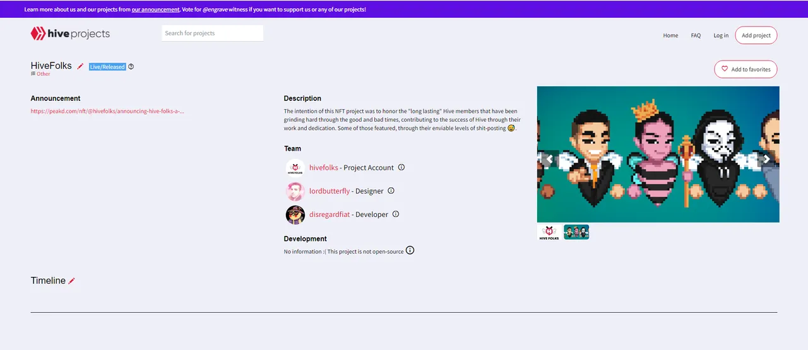The height and width of the screenshot is (350, 808).
Task: Click the main carousel image
Action: 658,155
